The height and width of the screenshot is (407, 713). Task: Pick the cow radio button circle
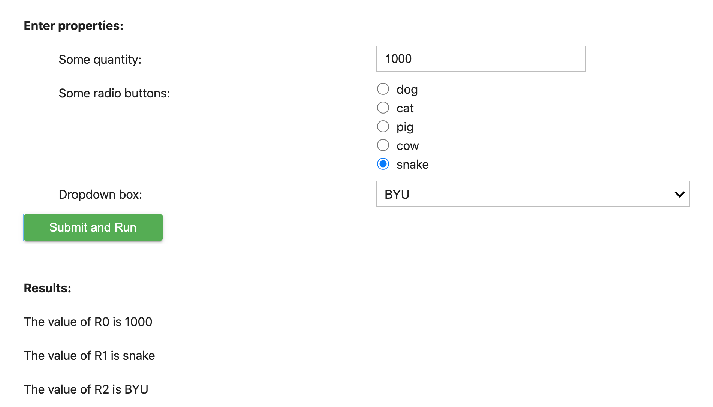[x=383, y=145]
